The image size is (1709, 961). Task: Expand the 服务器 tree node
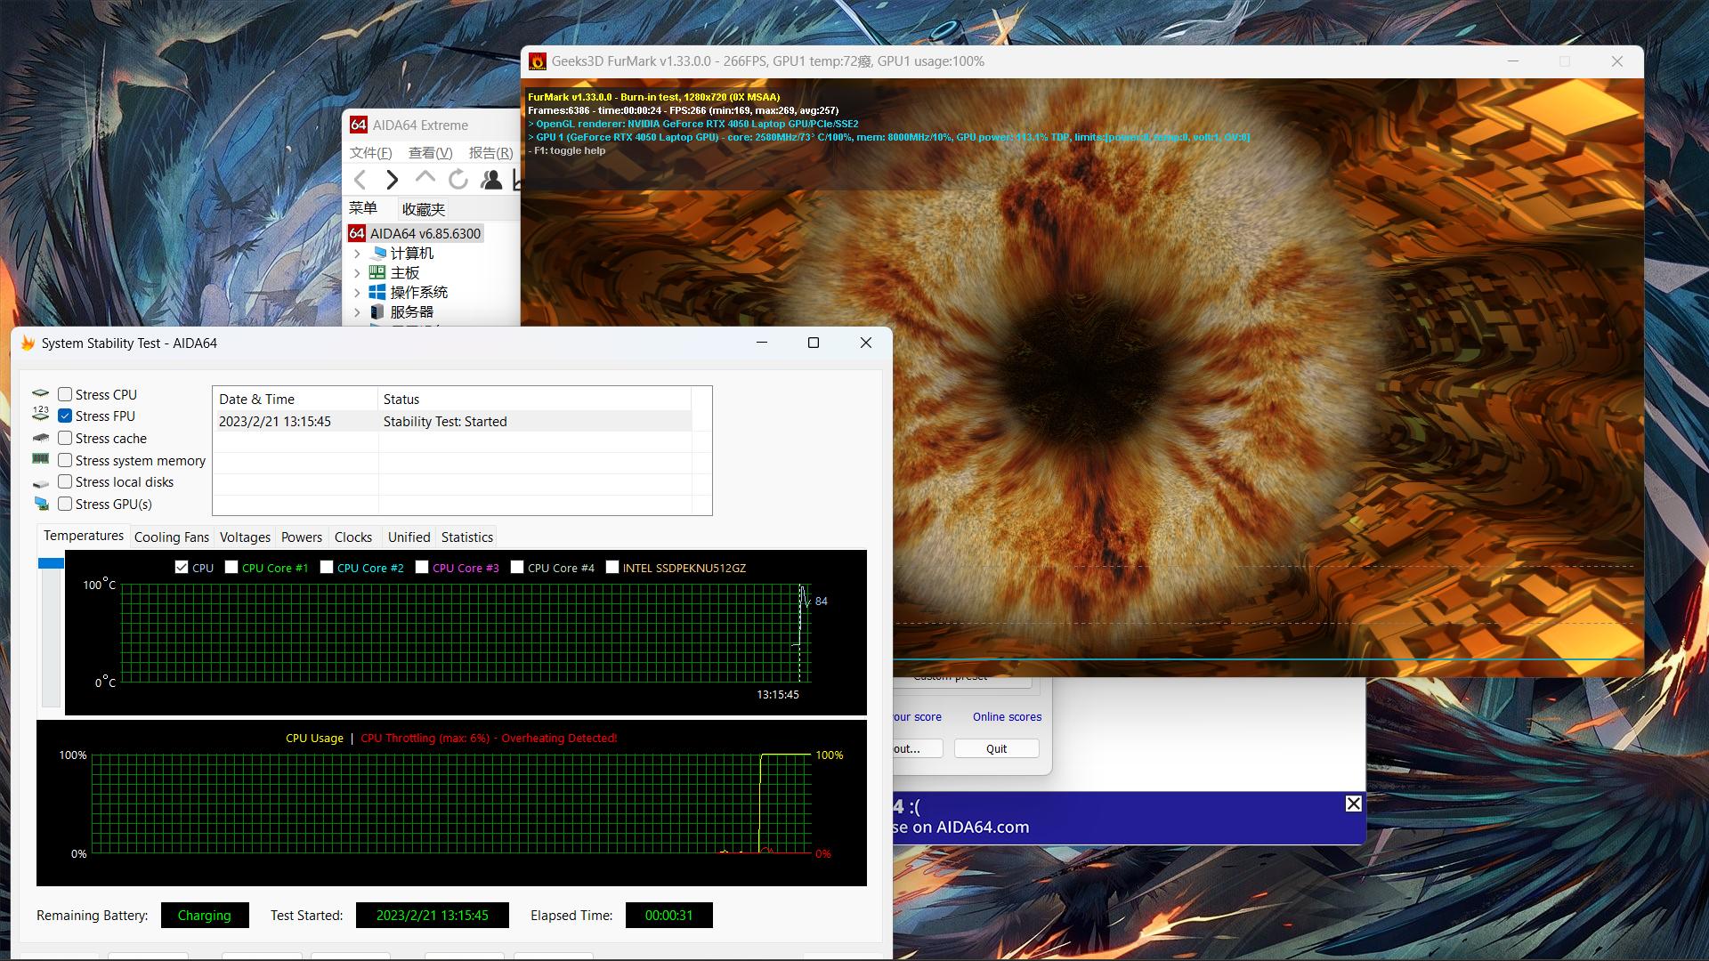click(358, 312)
